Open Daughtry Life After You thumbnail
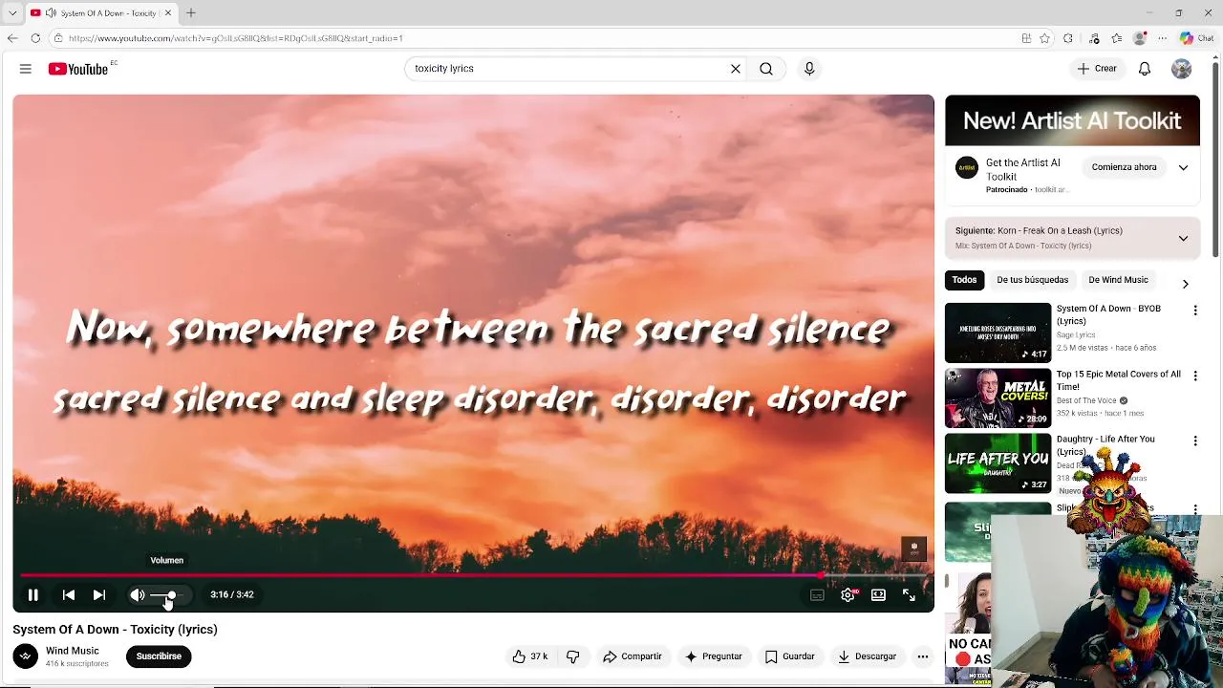Screen dimensions: 1223x688 998,463
